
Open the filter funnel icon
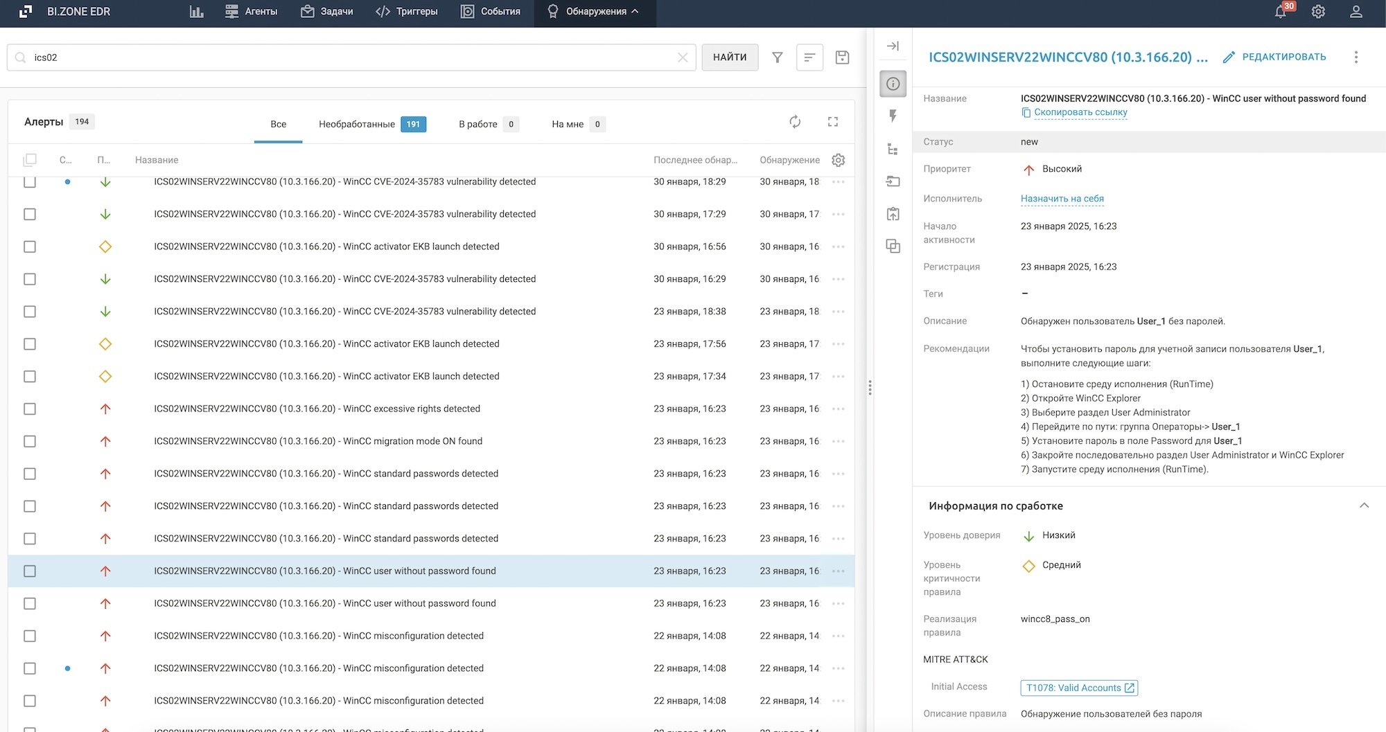click(778, 57)
